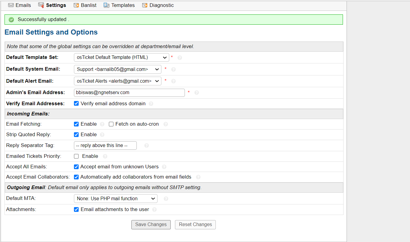This screenshot has width=410, height=242.
Task: Click help icon beside Default Template Set
Action: (x=180, y=58)
